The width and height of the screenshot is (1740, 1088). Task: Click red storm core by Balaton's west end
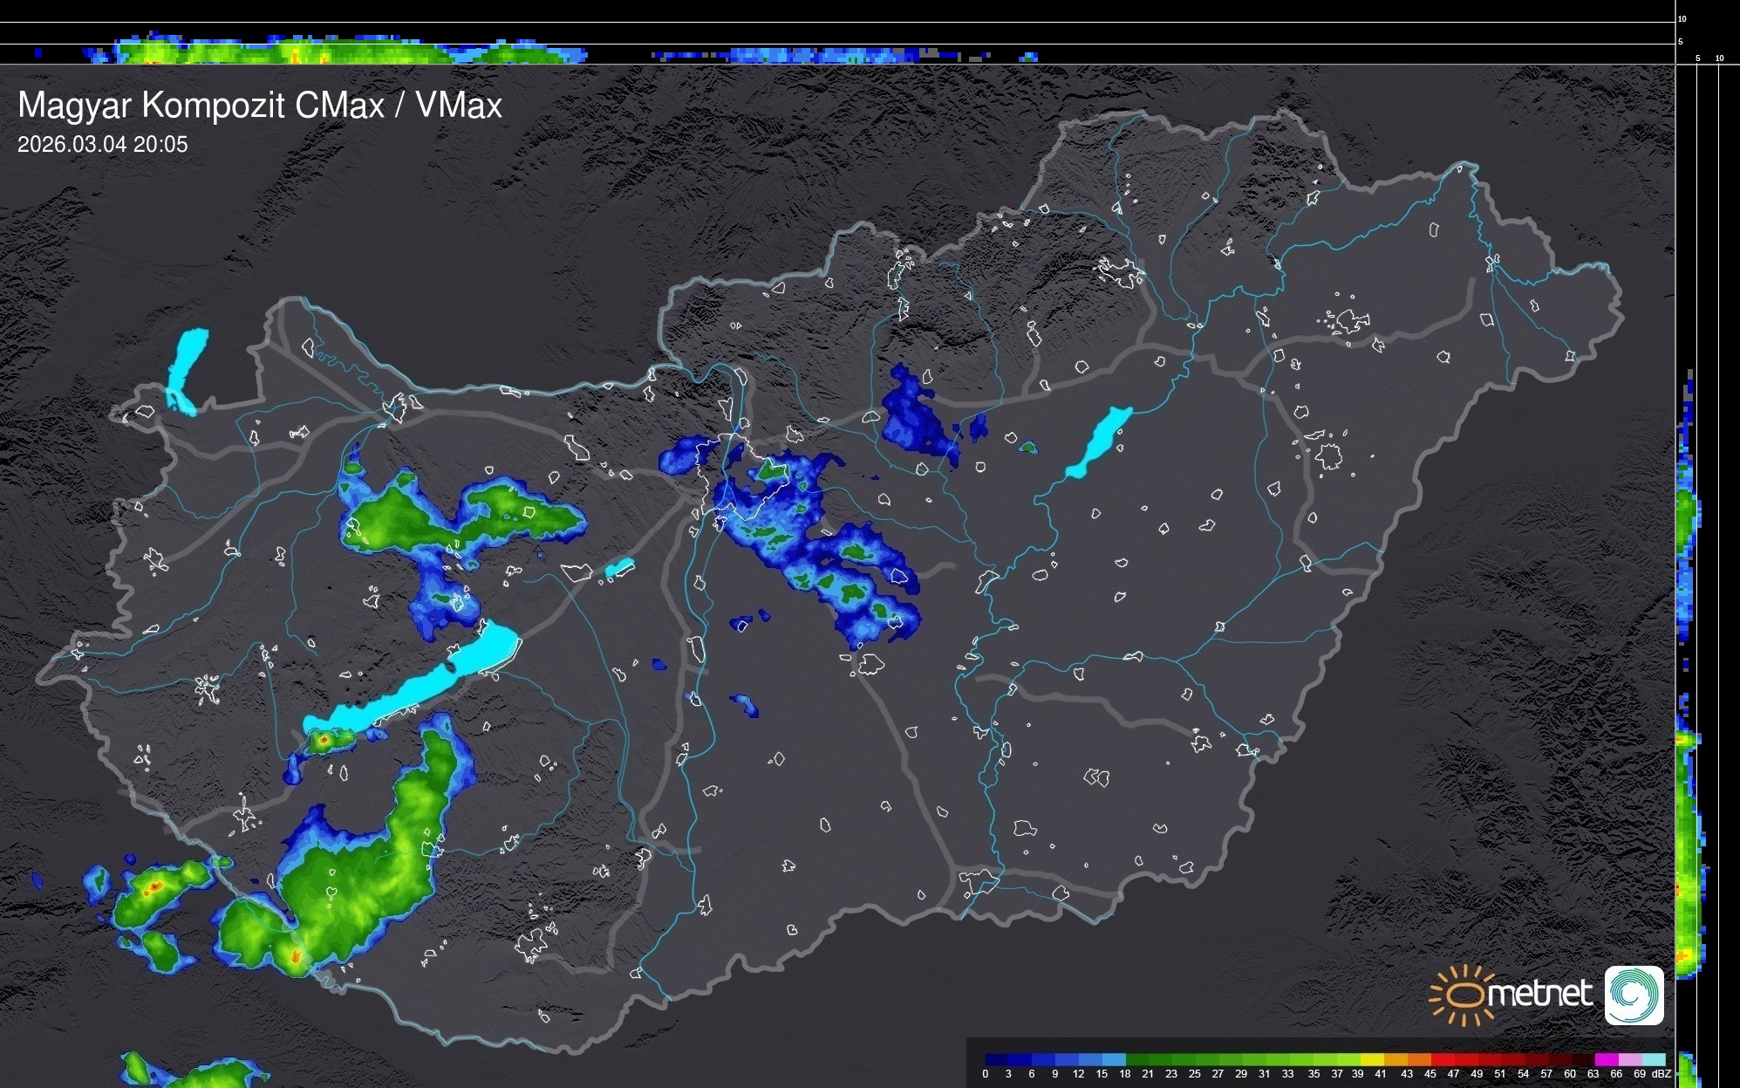(x=324, y=740)
